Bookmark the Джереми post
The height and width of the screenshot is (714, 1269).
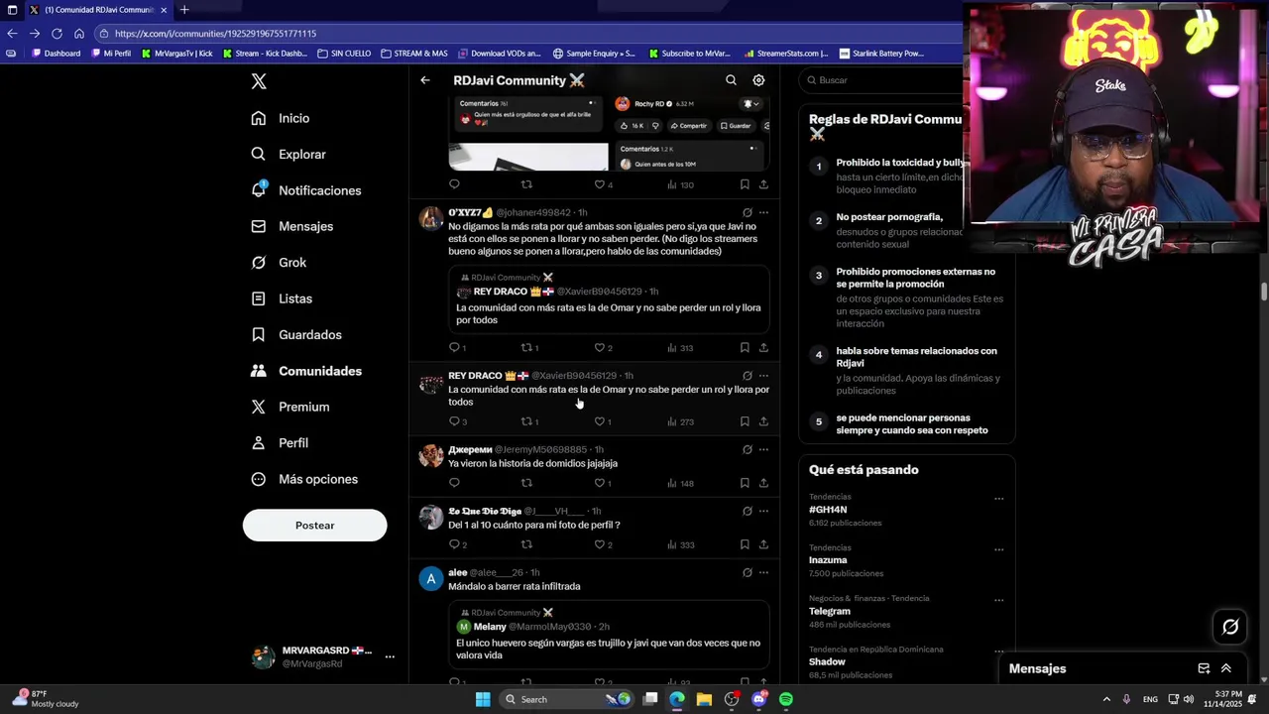tap(745, 483)
